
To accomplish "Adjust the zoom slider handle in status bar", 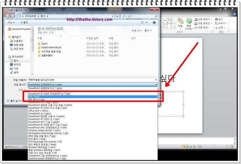I will click(x=213, y=147).
